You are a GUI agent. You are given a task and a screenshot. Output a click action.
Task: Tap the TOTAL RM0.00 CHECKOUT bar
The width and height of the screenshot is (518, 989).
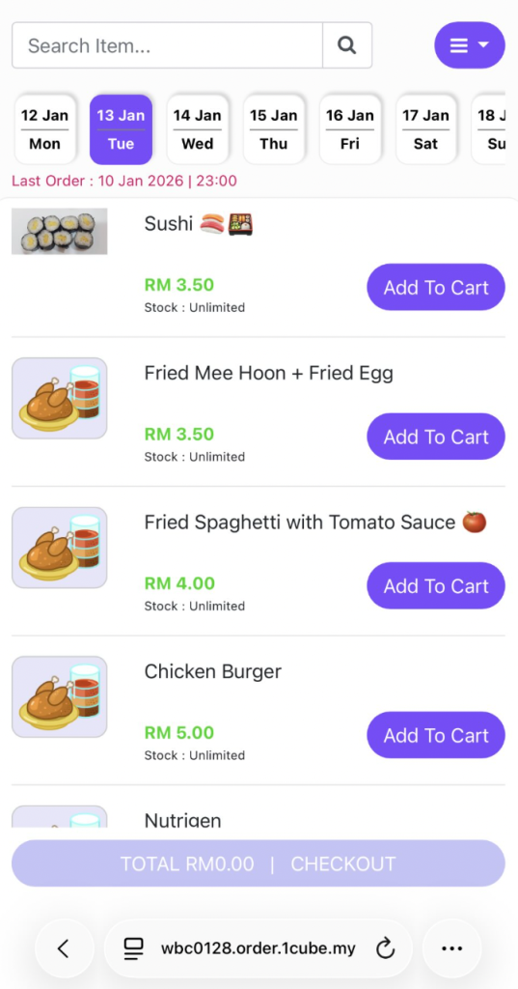(259, 863)
